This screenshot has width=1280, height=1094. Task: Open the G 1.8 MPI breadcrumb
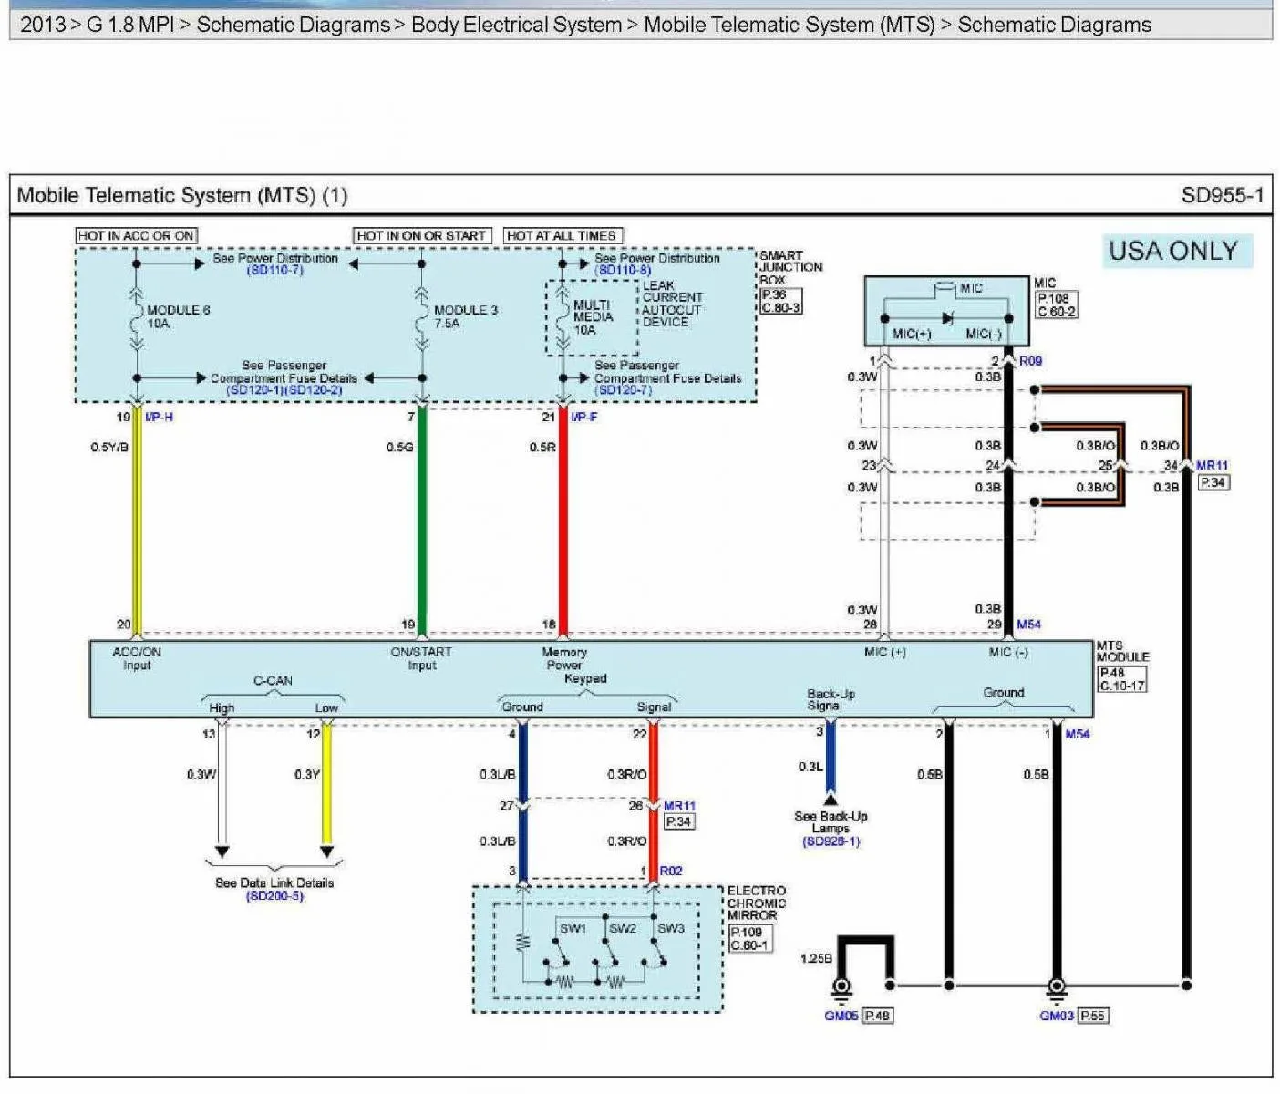click(130, 25)
